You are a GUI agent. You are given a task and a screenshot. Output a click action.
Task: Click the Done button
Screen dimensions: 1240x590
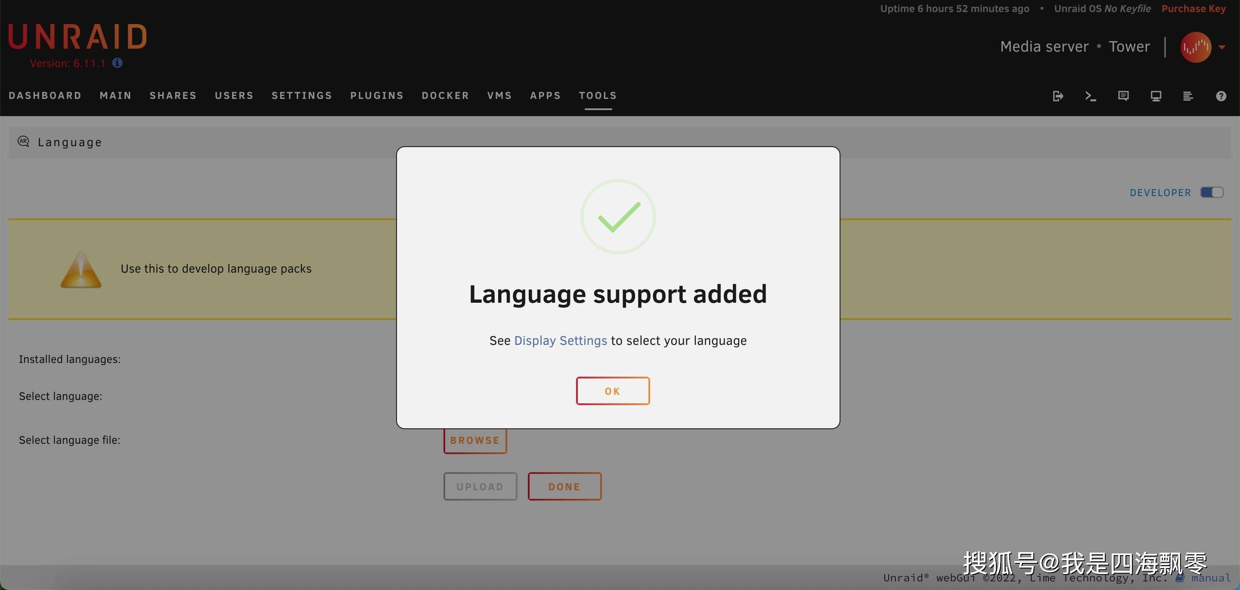point(564,486)
